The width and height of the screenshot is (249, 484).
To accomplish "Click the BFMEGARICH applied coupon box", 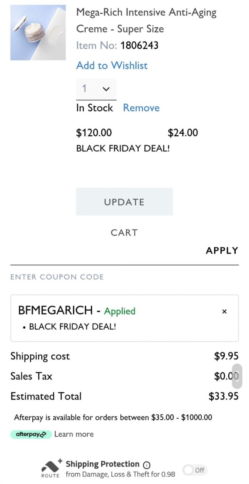I will pyautogui.click(x=124, y=318).
